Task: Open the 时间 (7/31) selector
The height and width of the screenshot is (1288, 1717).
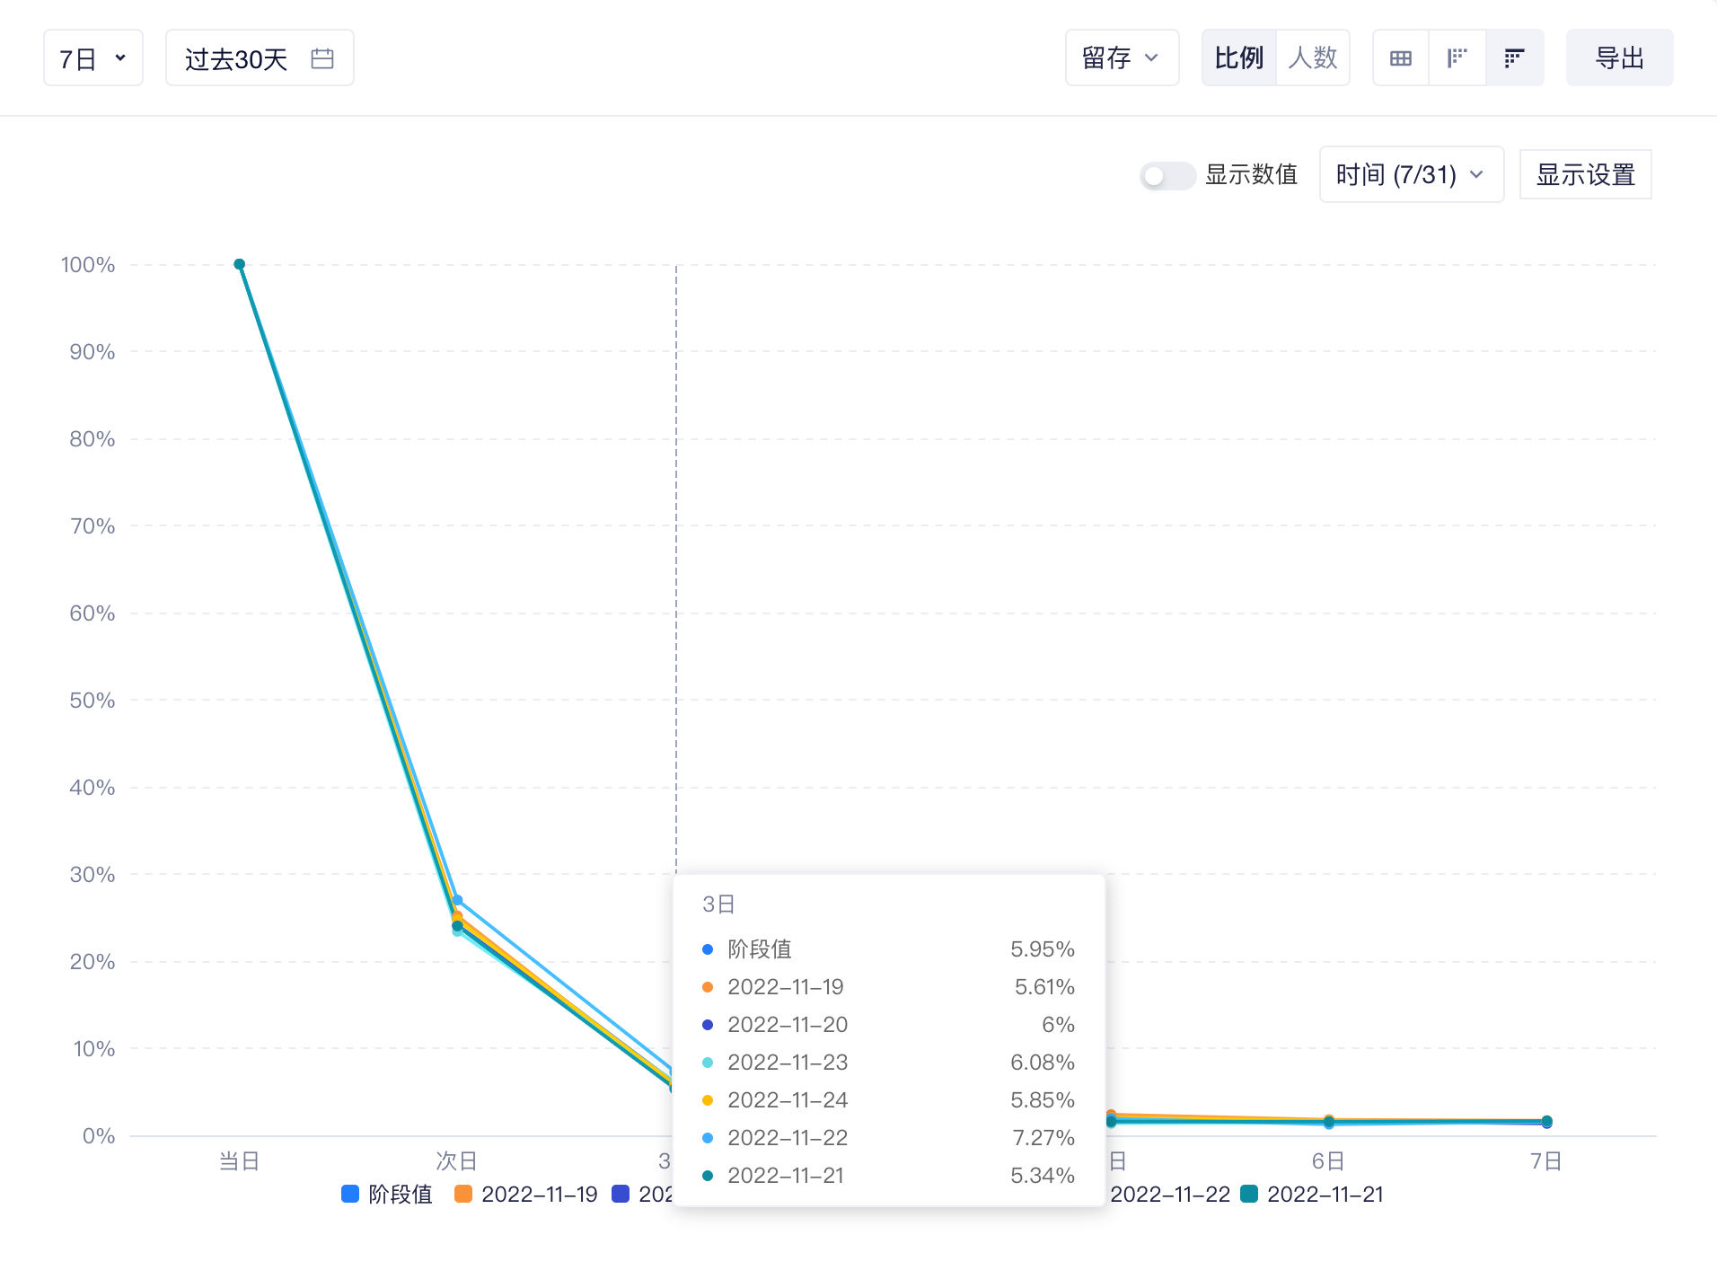Action: tap(1411, 174)
